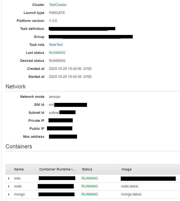Click the Container Runtime ID column header
Screen dimensions: 180x201
(x=57, y=169)
